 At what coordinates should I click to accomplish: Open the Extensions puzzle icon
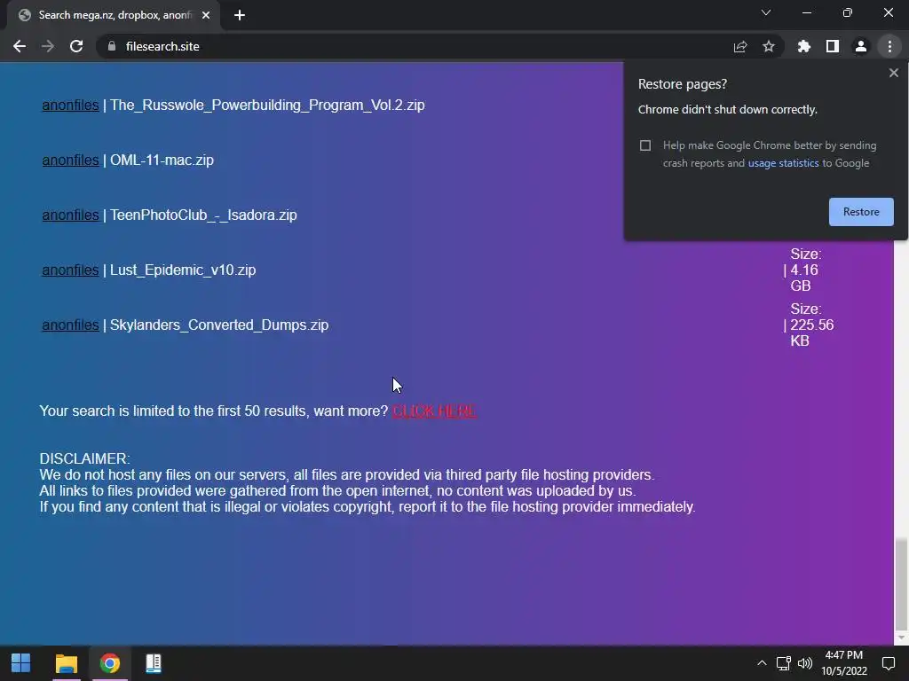(804, 46)
